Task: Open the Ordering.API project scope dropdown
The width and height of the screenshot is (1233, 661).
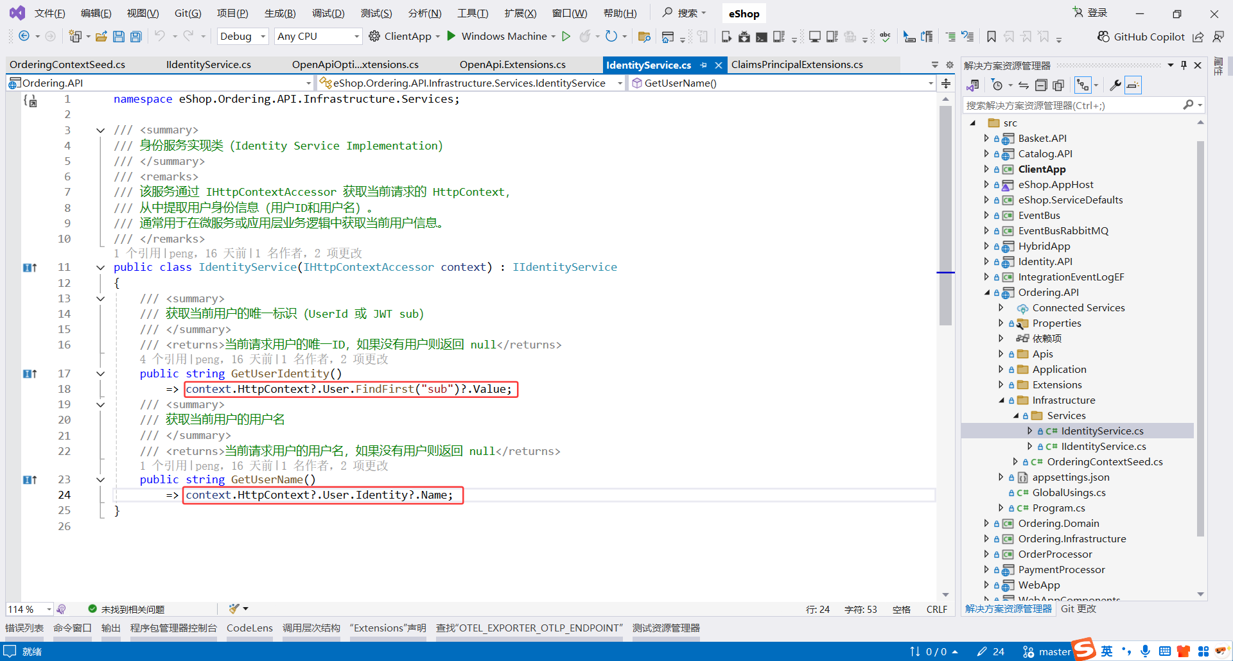Action: point(159,83)
